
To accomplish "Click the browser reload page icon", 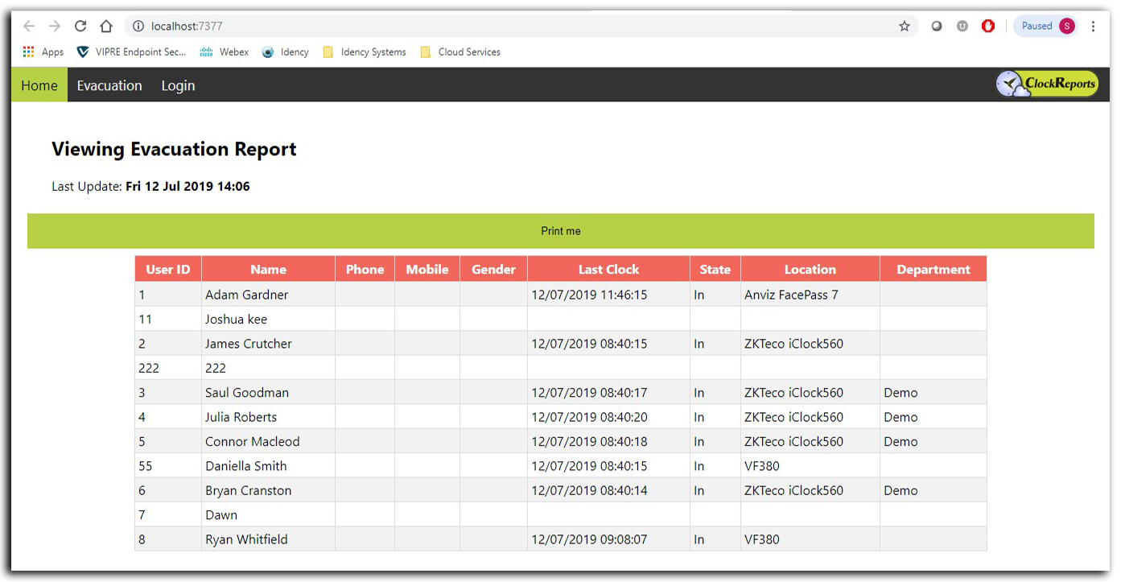I will (80, 26).
